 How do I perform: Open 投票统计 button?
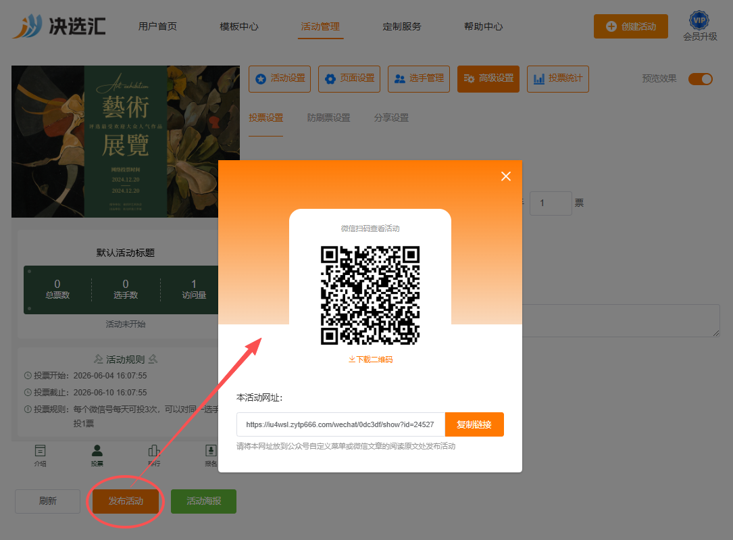tap(558, 78)
